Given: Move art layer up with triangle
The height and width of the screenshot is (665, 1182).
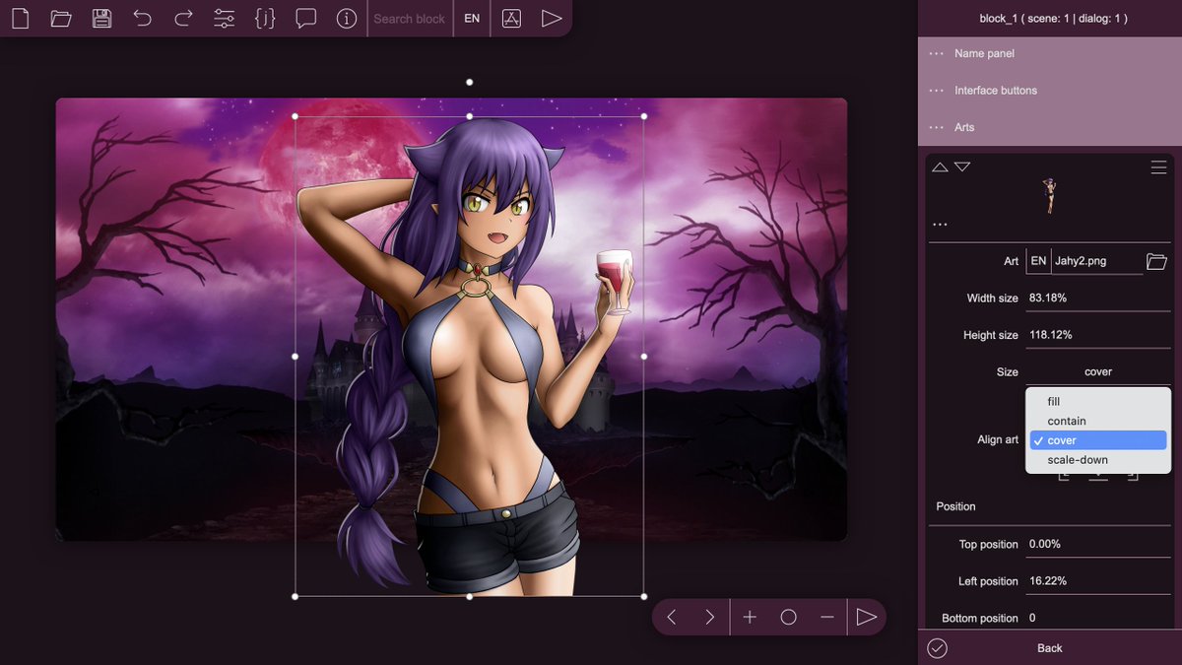Looking at the screenshot, I should point(940,166).
